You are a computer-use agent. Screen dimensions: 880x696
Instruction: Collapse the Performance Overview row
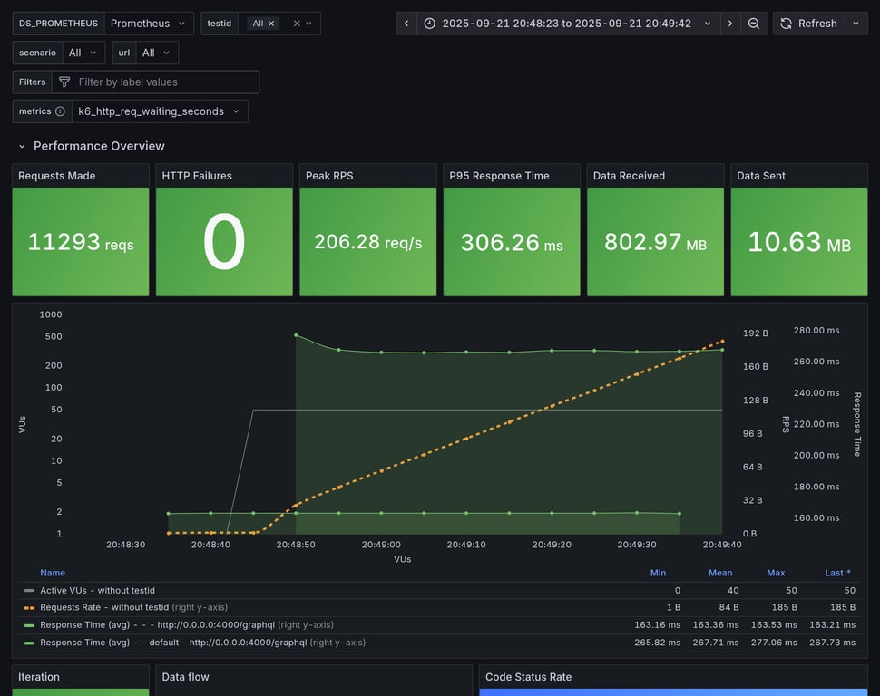click(22, 146)
